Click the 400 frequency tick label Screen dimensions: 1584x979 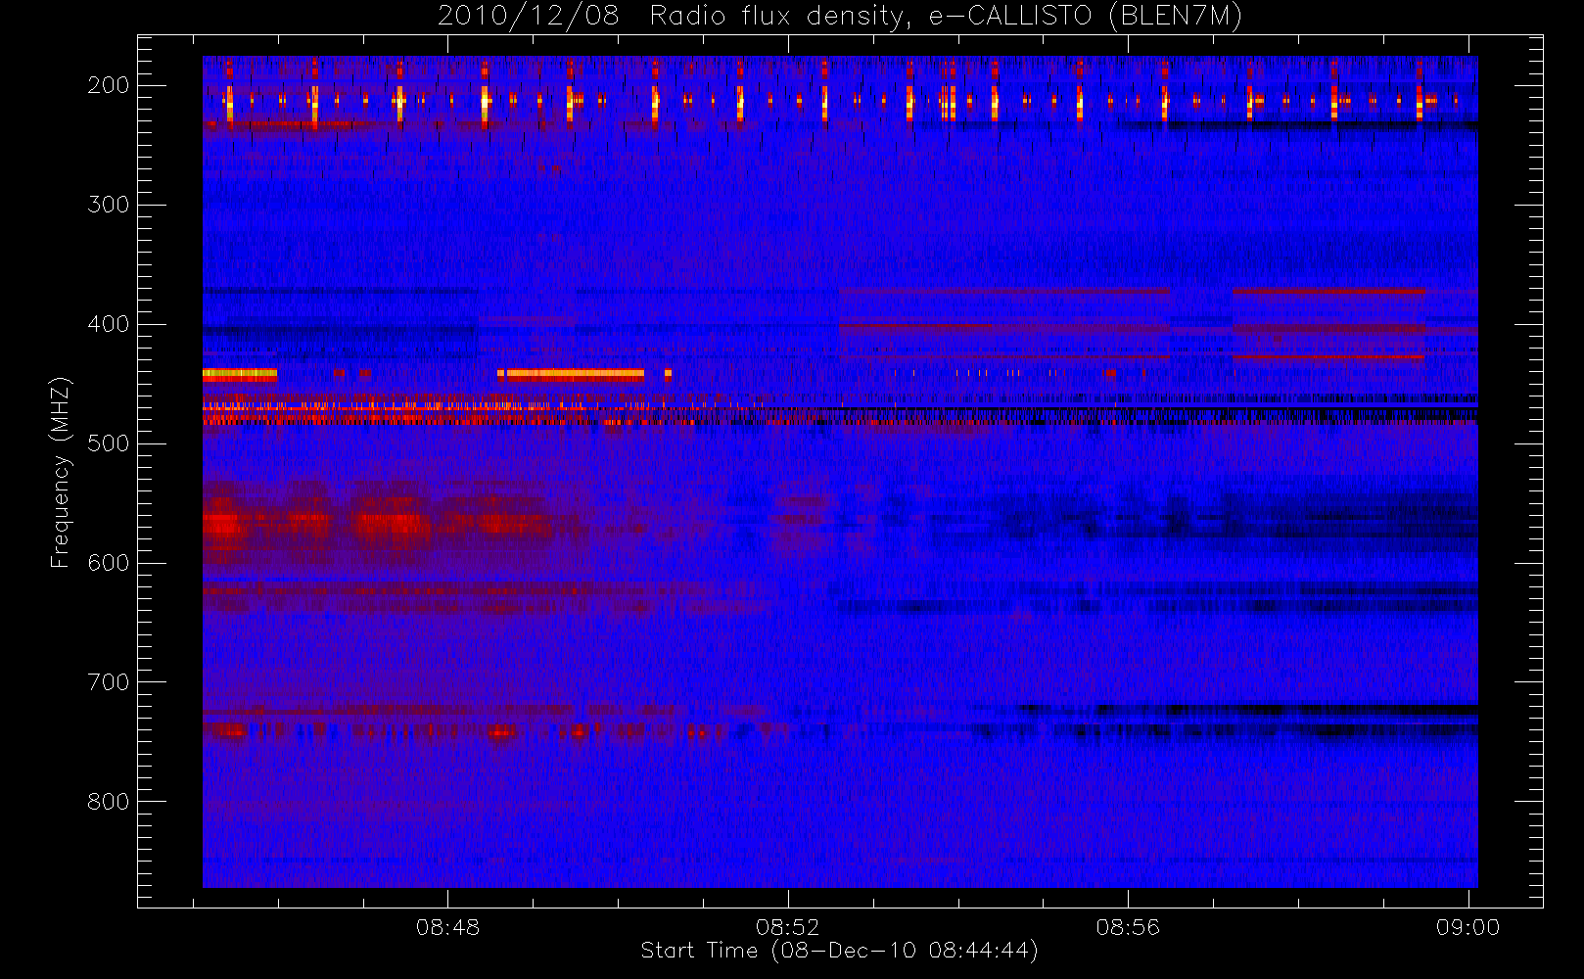tap(109, 324)
